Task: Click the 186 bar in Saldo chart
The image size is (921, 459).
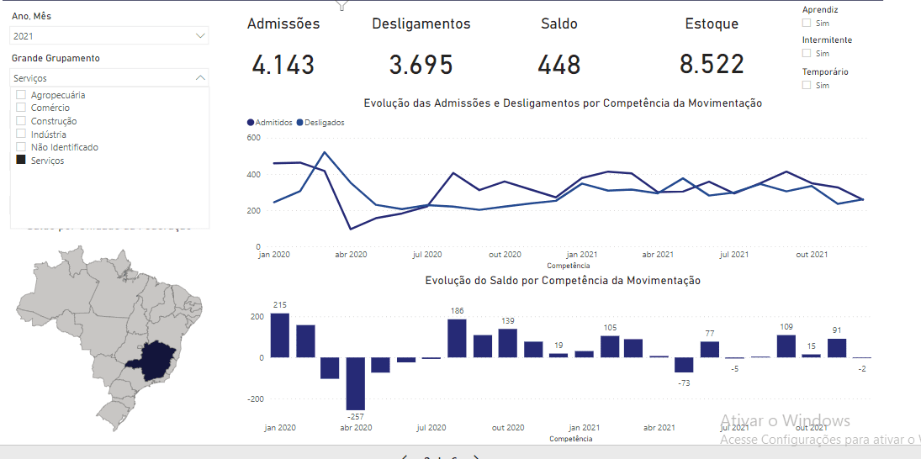Action: (x=457, y=338)
